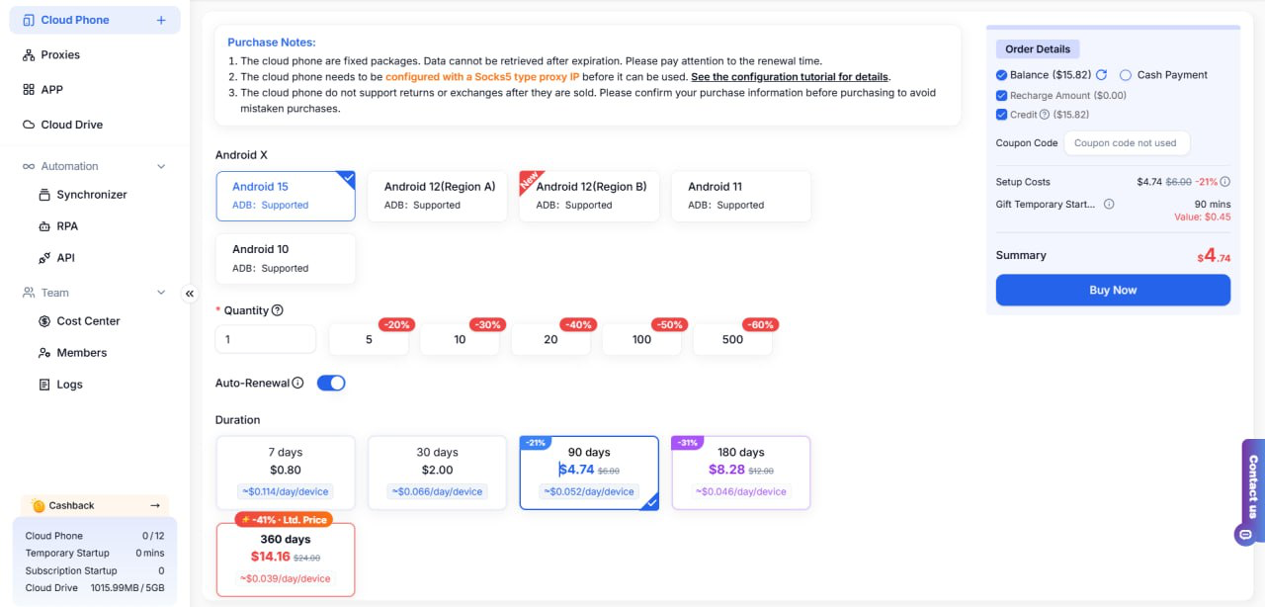Collapse the Automation section chevron
The height and width of the screenshot is (607, 1265).
click(161, 166)
